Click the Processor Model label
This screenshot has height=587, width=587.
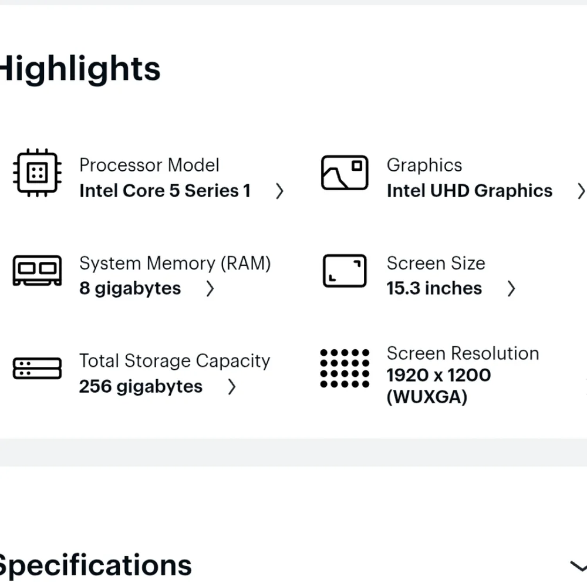click(x=149, y=165)
